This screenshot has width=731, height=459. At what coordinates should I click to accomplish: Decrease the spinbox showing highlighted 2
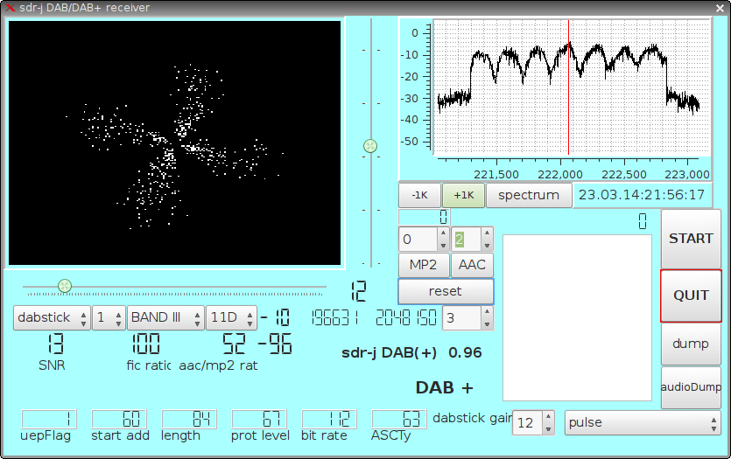(x=487, y=245)
